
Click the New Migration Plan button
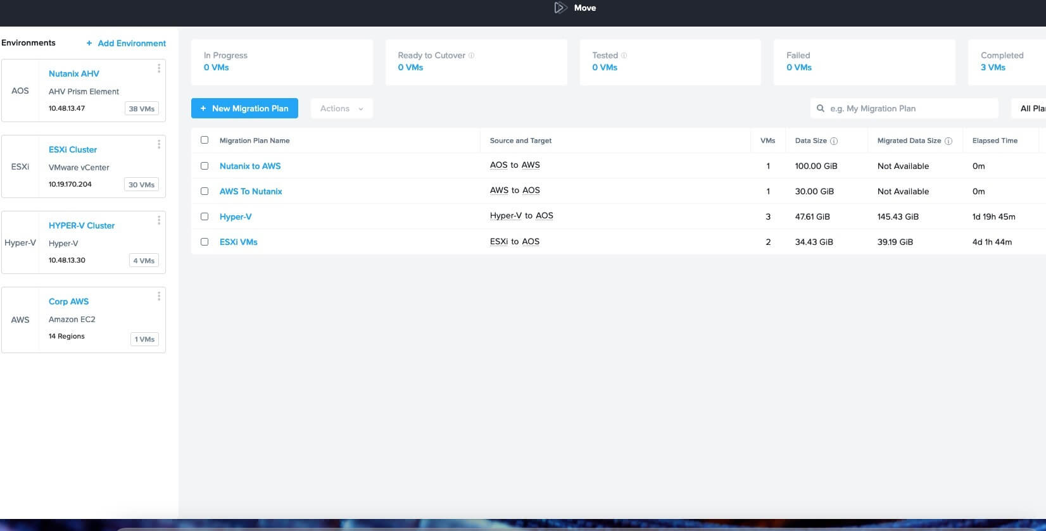pos(244,108)
